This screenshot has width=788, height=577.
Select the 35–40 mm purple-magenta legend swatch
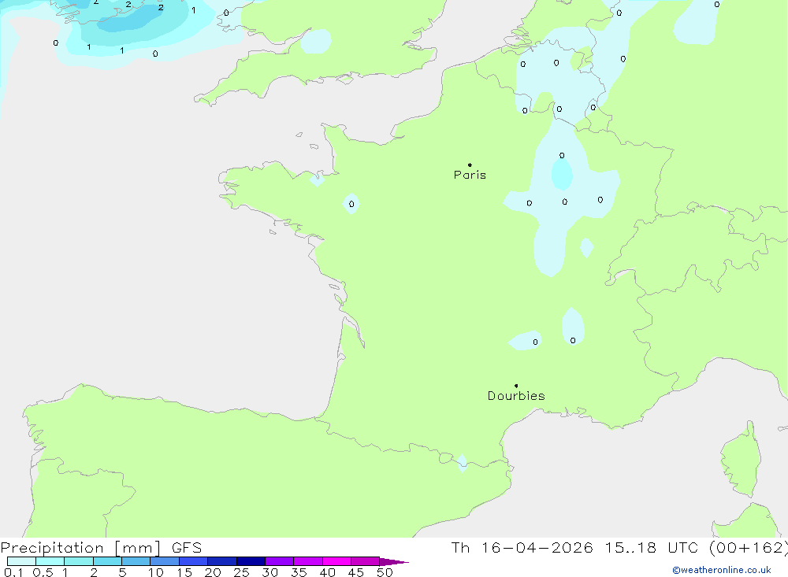click(x=308, y=561)
